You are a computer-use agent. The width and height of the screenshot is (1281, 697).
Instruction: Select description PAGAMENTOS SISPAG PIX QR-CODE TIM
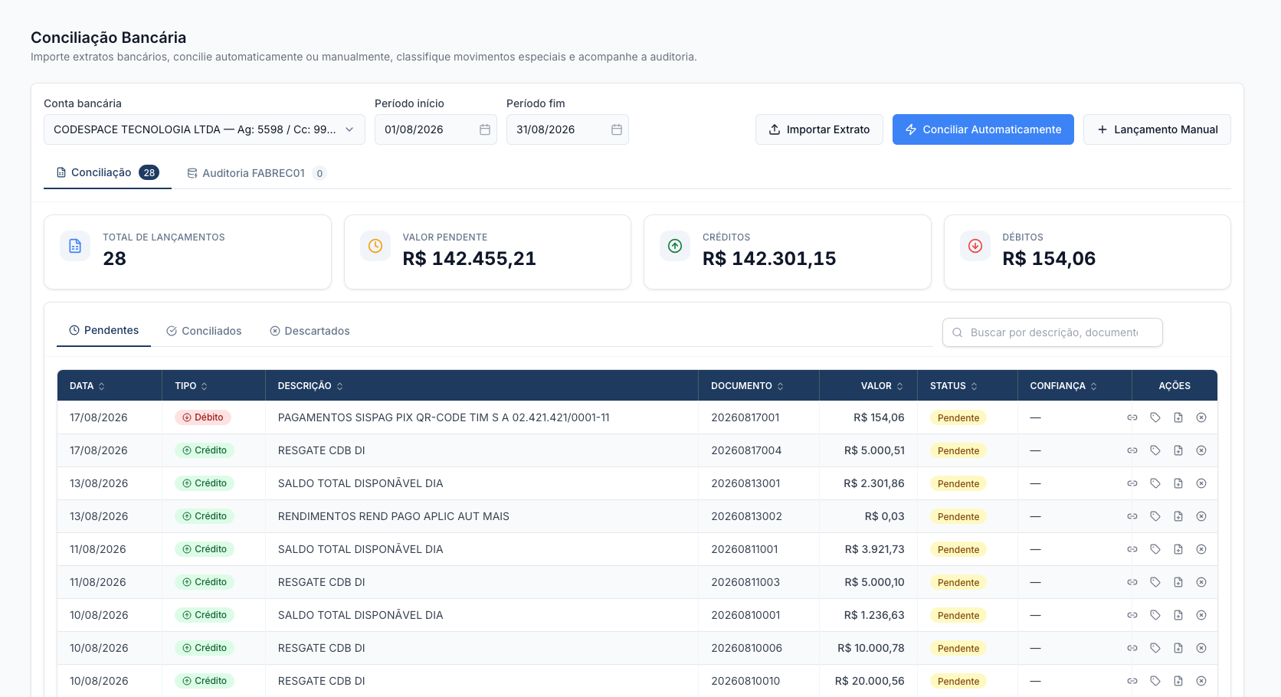point(444,417)
